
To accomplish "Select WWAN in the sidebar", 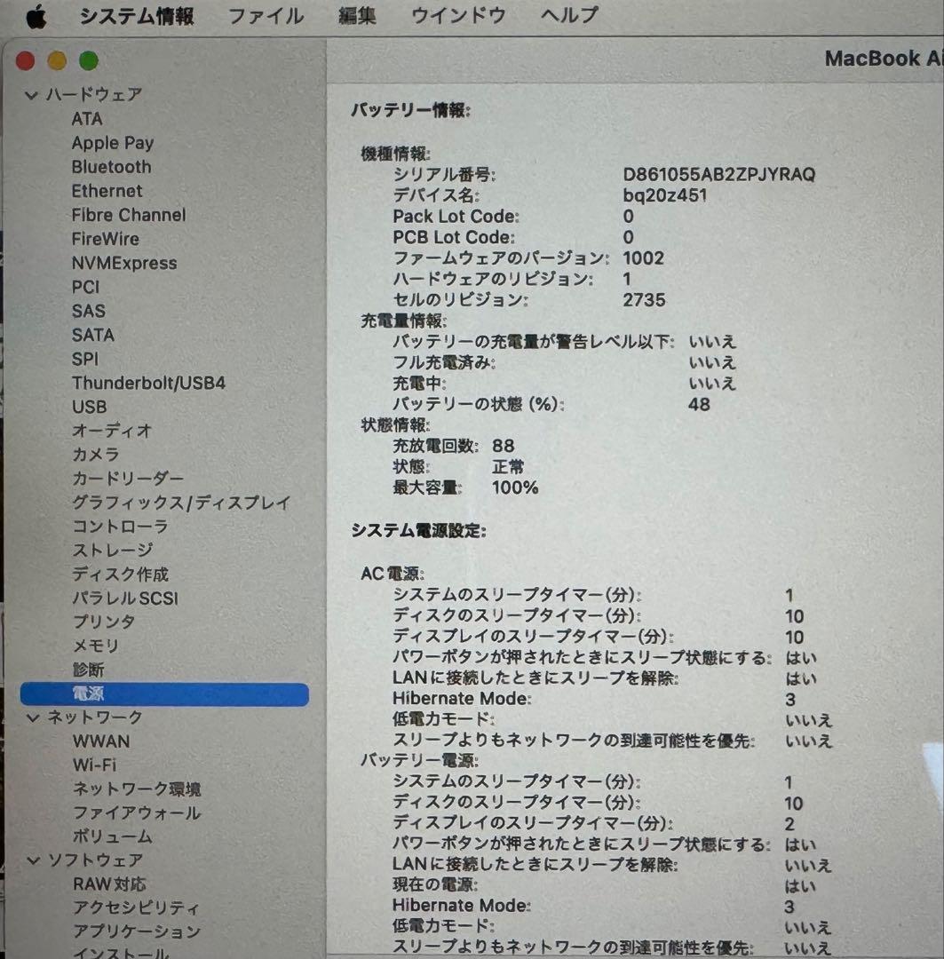I will click(x=101, y=741).
